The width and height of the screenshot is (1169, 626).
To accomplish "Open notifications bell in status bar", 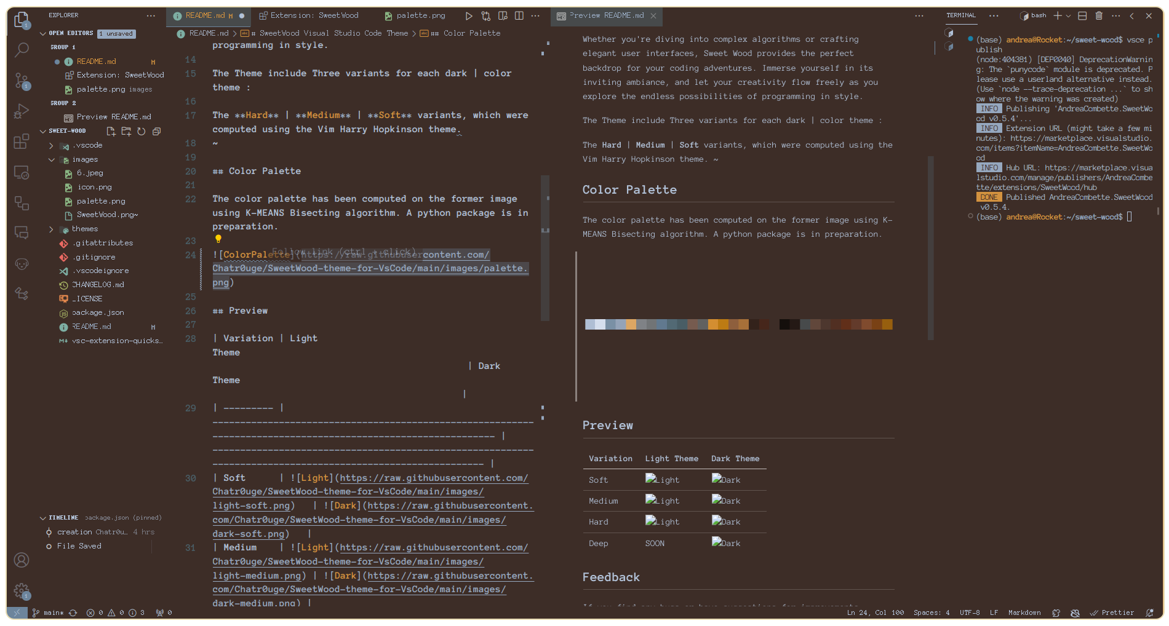I will click(1149, 612).
